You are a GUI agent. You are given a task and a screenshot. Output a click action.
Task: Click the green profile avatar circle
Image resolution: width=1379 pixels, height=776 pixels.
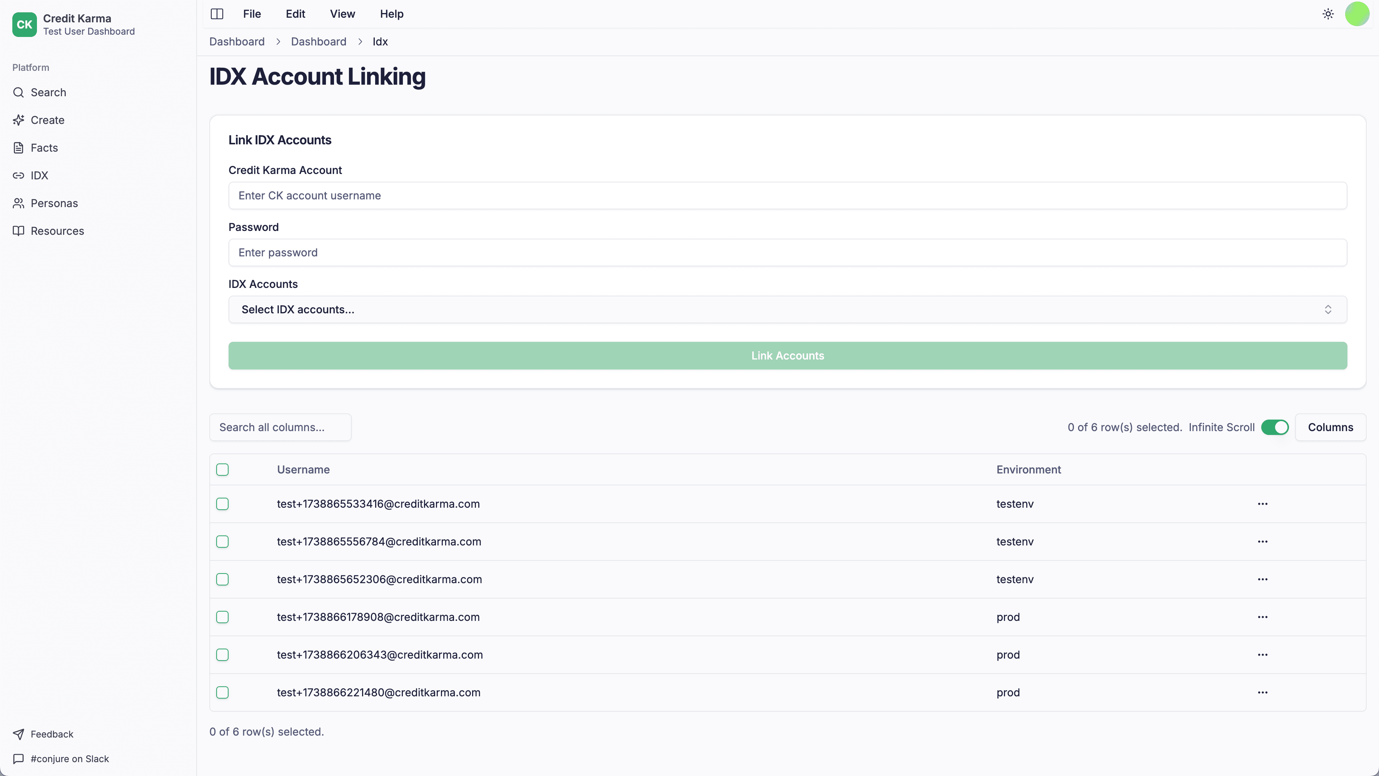click(x=1357, y=13)
